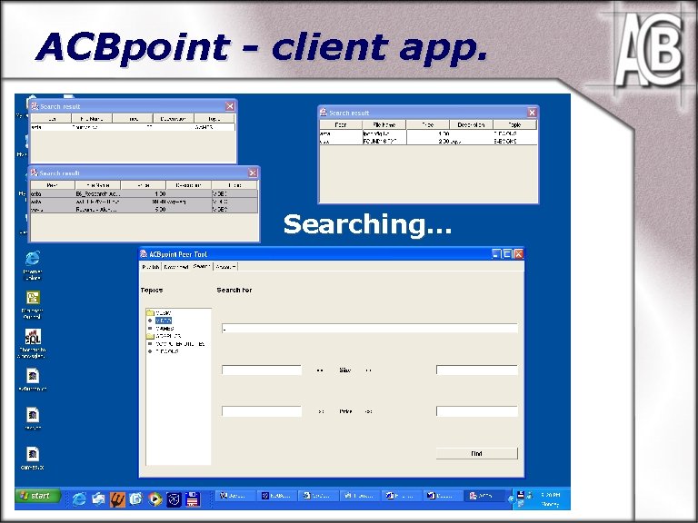This screenshot has height=523, width=698.
Task: Click Price column header in the two-row Search result
Action: [427, 125]
